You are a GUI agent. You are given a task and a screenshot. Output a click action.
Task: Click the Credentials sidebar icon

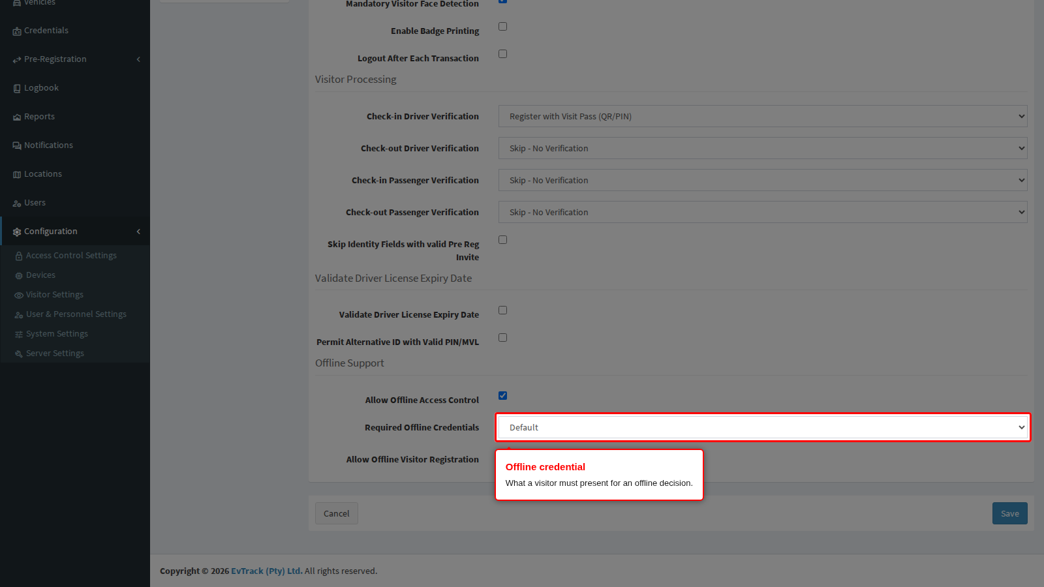coord(17,31)
